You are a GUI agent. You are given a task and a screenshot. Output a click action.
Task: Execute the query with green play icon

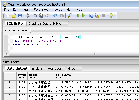78,16
